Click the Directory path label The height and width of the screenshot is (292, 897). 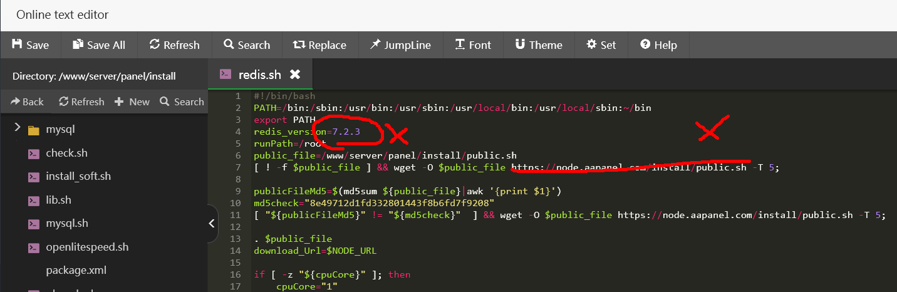click(x=94, y=76)
